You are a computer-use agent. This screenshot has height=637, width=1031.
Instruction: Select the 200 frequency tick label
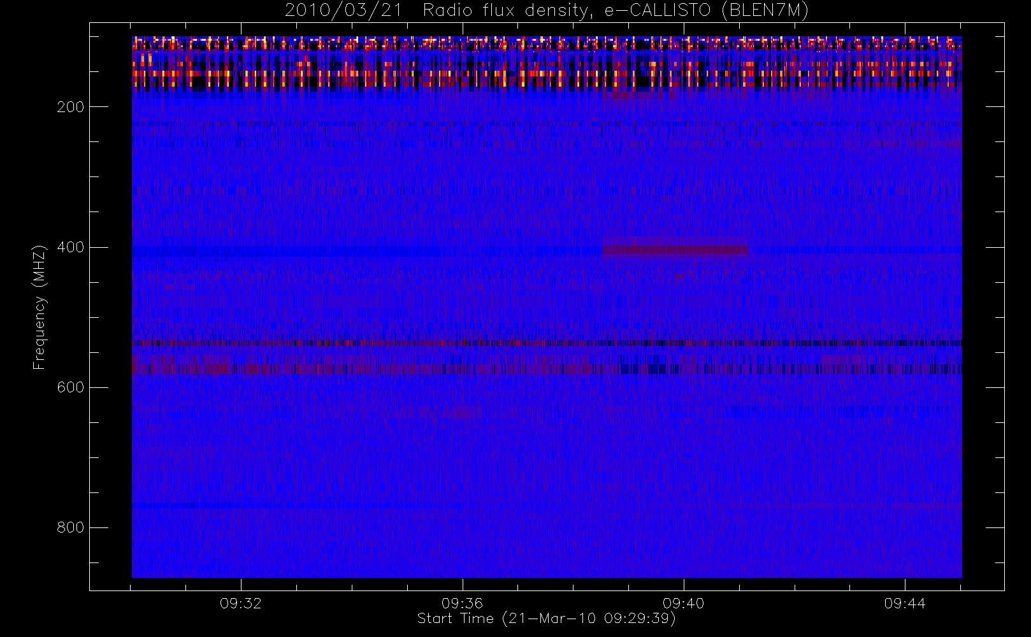[71, 107]
